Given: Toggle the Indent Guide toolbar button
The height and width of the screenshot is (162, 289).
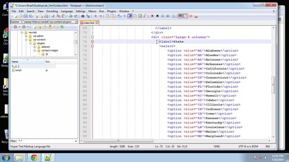Looking at the screenshot, I should [130, 16].
